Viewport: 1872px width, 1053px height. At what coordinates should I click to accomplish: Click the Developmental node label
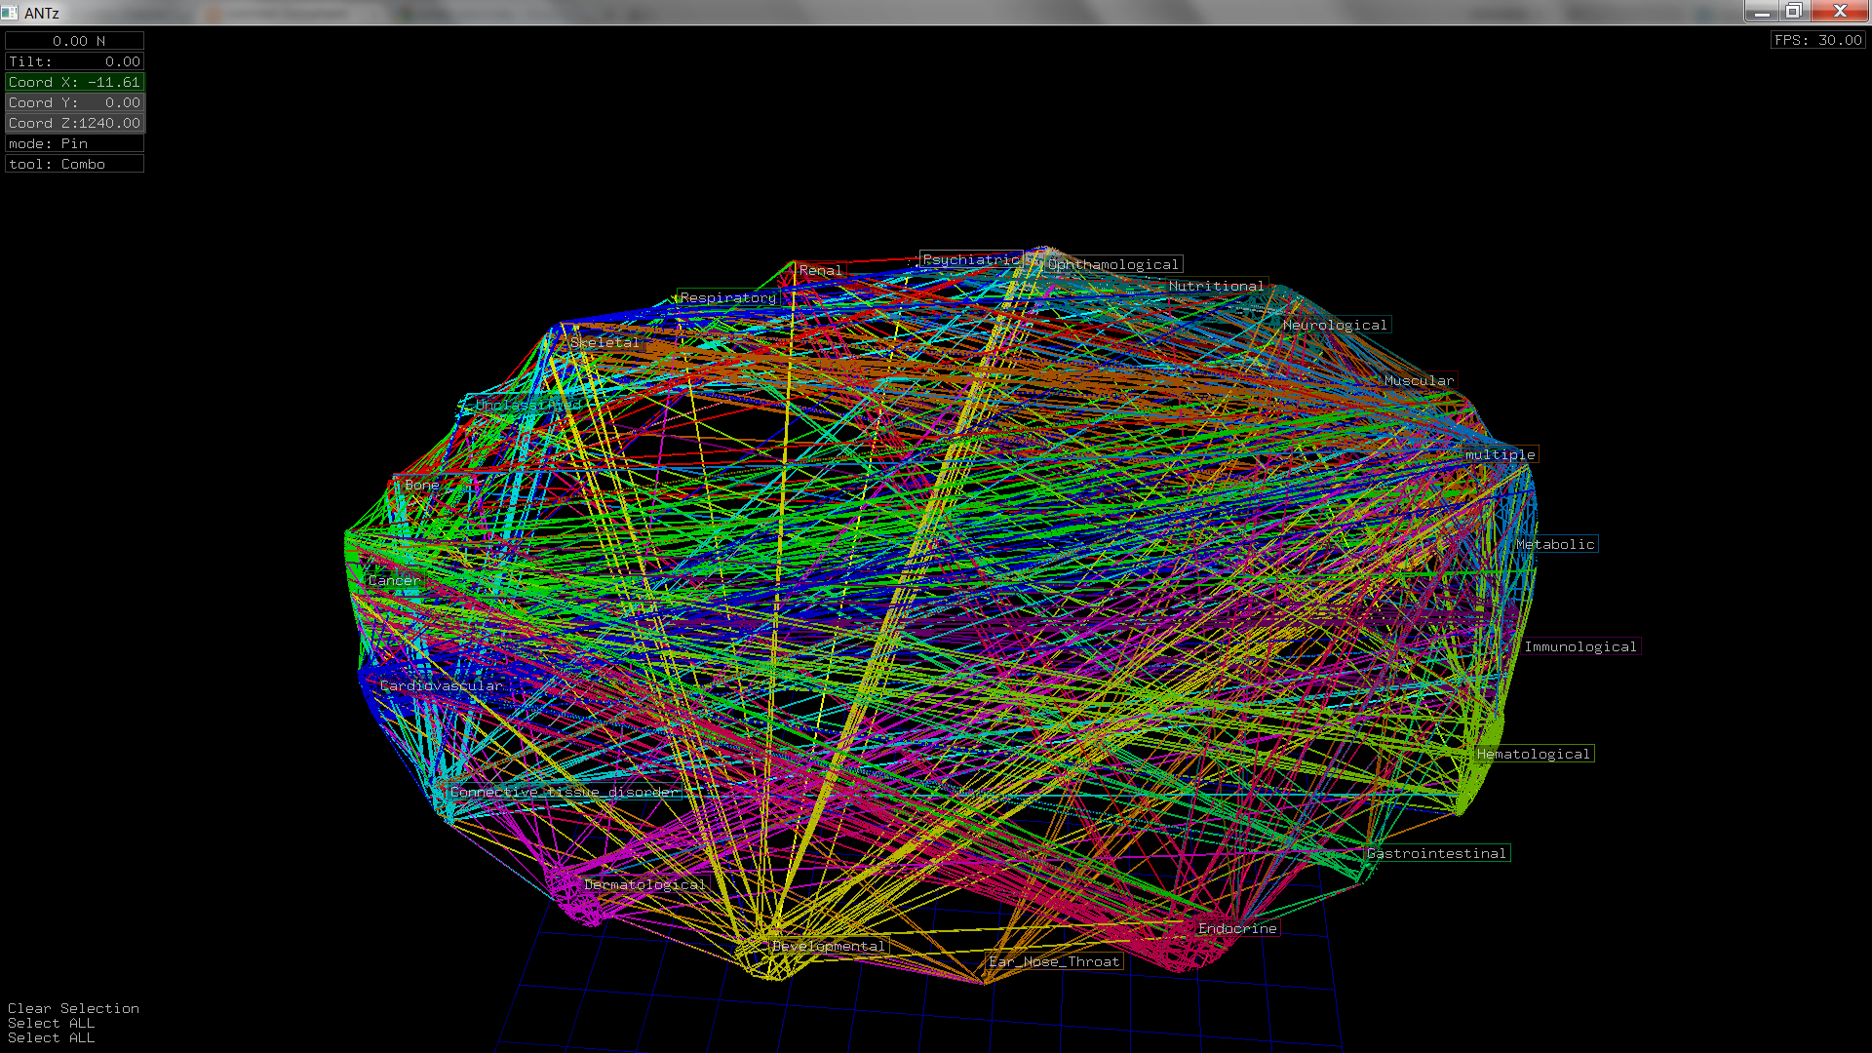pos(829,946)
